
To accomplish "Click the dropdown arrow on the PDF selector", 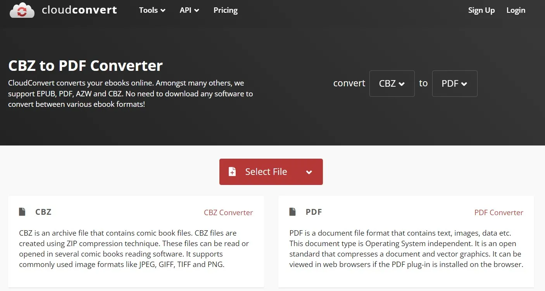I will tap(464, 84).
